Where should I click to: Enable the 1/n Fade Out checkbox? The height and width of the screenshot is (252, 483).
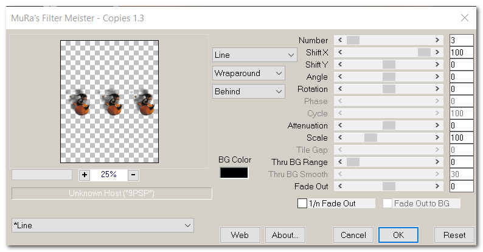(x=302, y=203)
